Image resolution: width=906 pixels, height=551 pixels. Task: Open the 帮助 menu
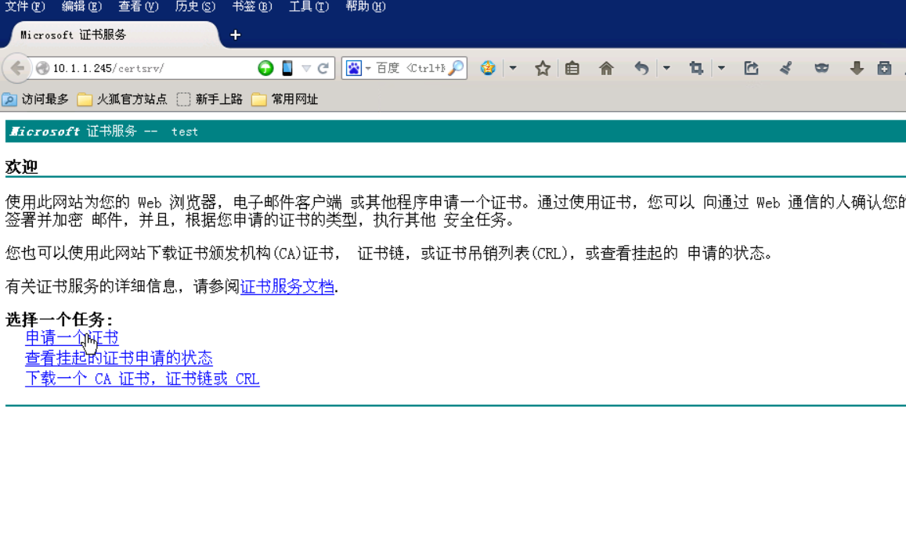[x=366, y=6]
